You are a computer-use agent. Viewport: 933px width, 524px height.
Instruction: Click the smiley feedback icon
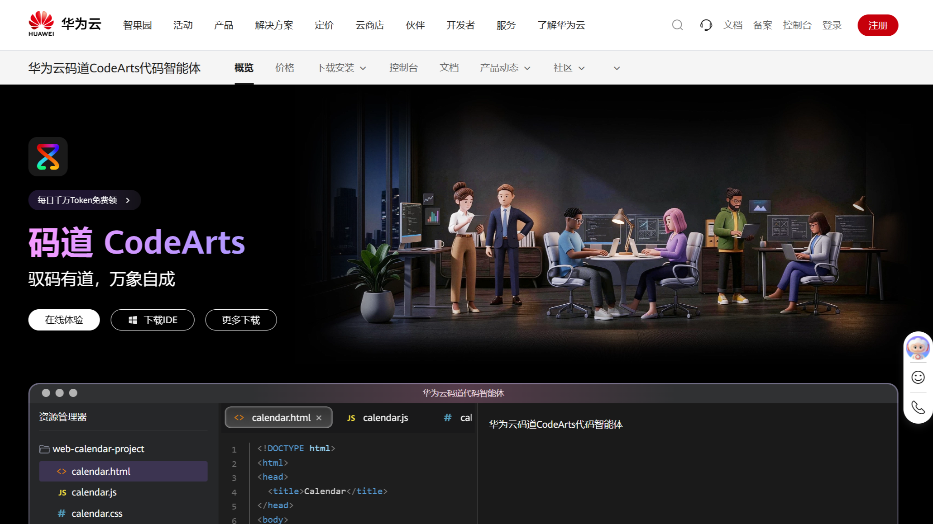918,377
